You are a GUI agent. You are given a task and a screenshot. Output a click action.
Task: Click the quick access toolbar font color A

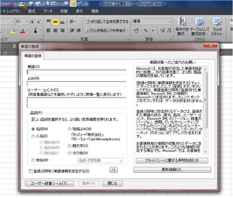click(12, 3)
